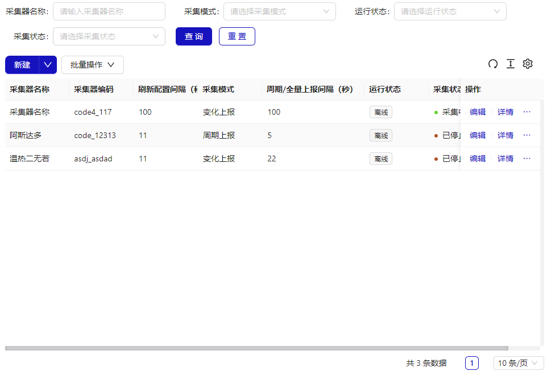Open 详情 for 温热二无若 row

tap(505, 159)
